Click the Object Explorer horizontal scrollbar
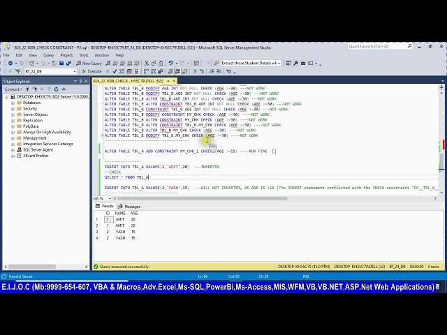447x335 pixels. (x=32, y=267)
